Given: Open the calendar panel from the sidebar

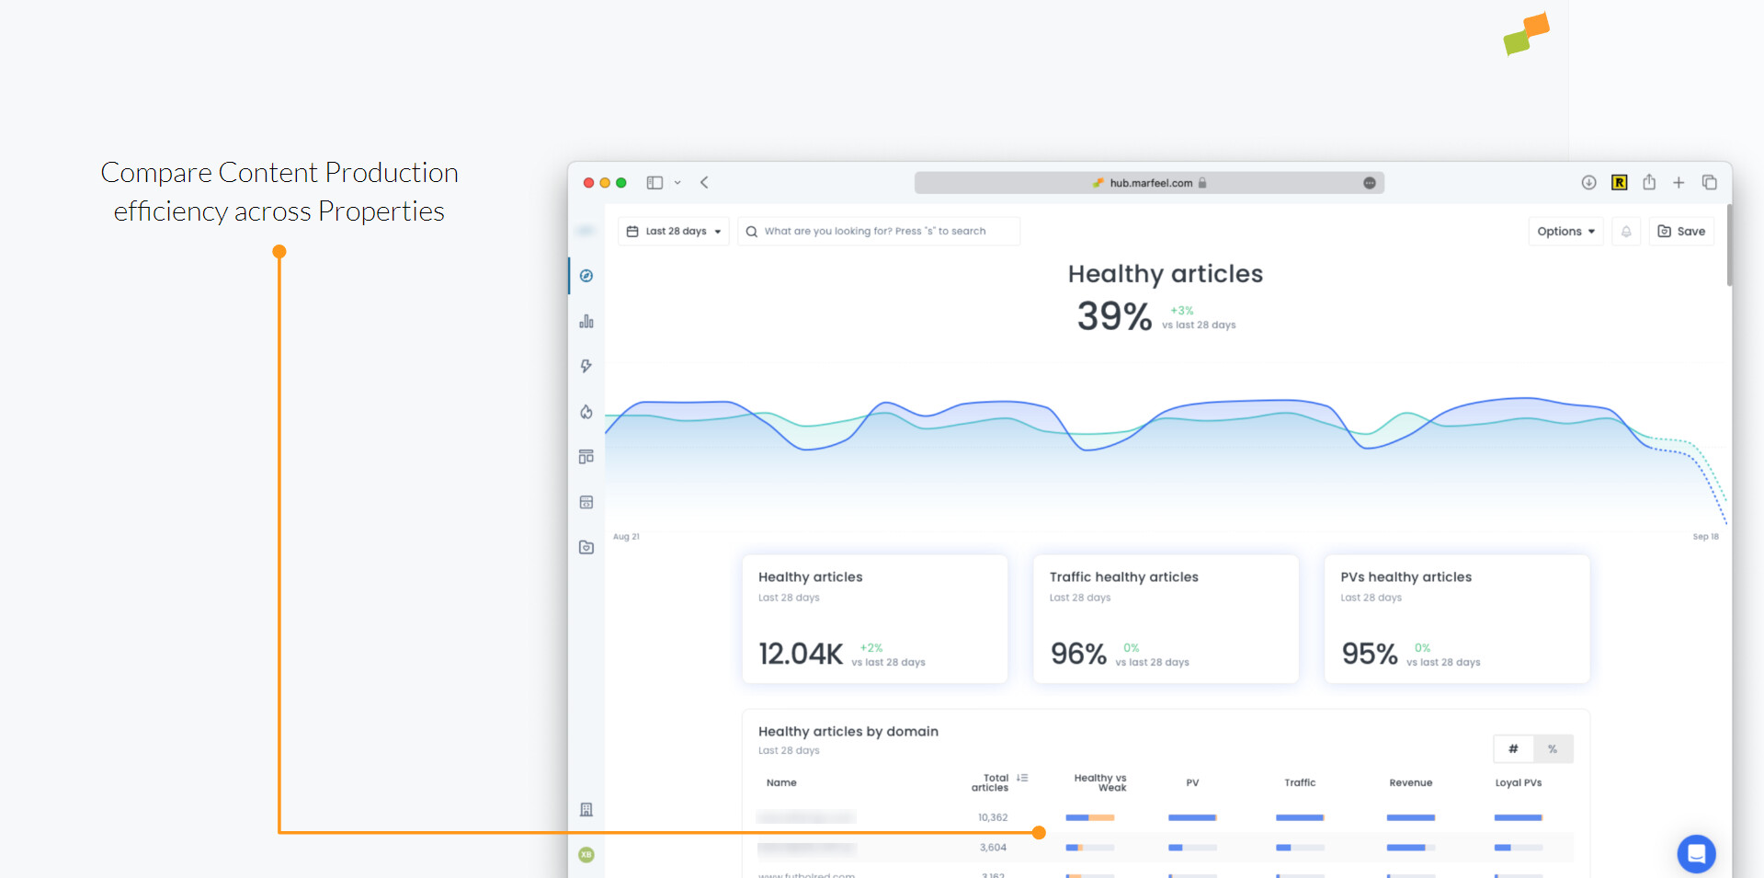Looking at the screenshot, I should click(x=586, y=501).
